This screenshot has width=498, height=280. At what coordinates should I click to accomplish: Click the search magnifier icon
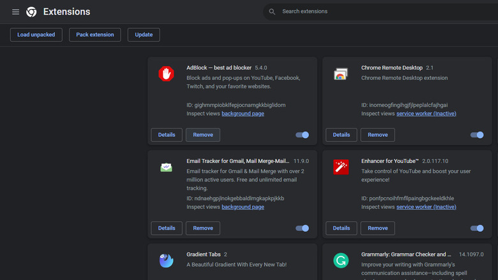tap(272, 12)
